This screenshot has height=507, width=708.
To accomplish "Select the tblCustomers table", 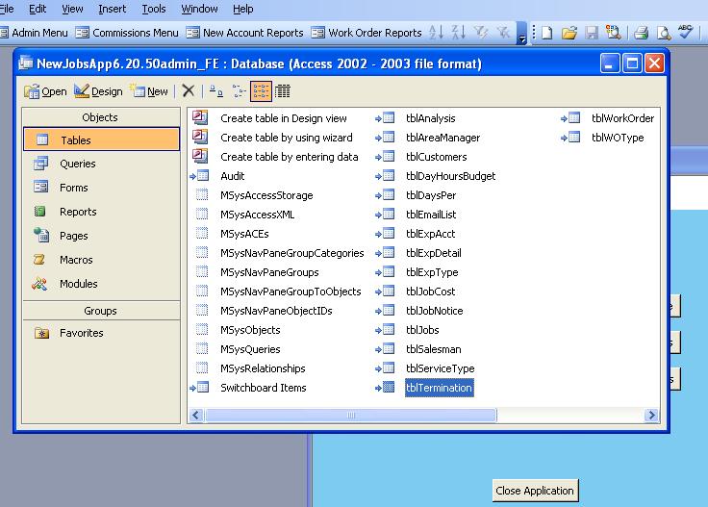I will pyautogui.click(x=436, y=157).
